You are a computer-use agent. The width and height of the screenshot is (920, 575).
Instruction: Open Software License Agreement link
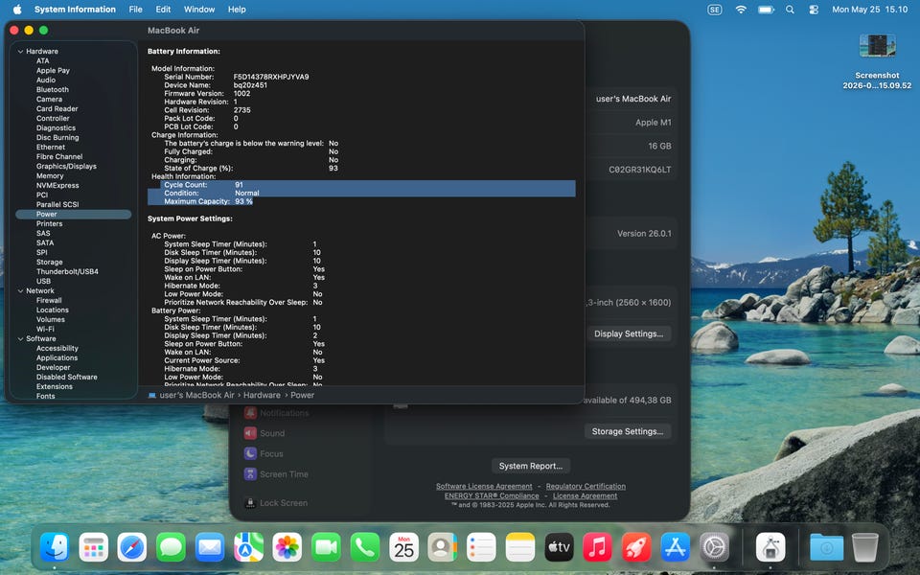pos(484,487)
